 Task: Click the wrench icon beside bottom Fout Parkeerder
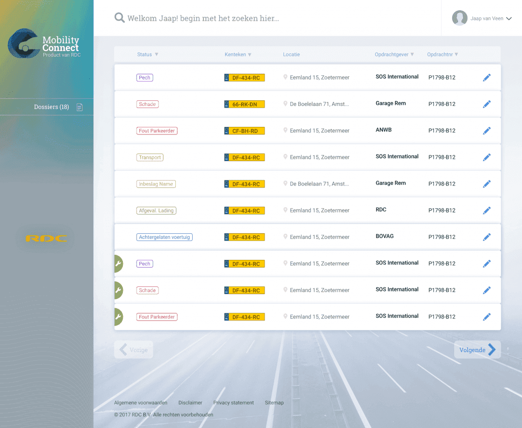click(118, 317)
